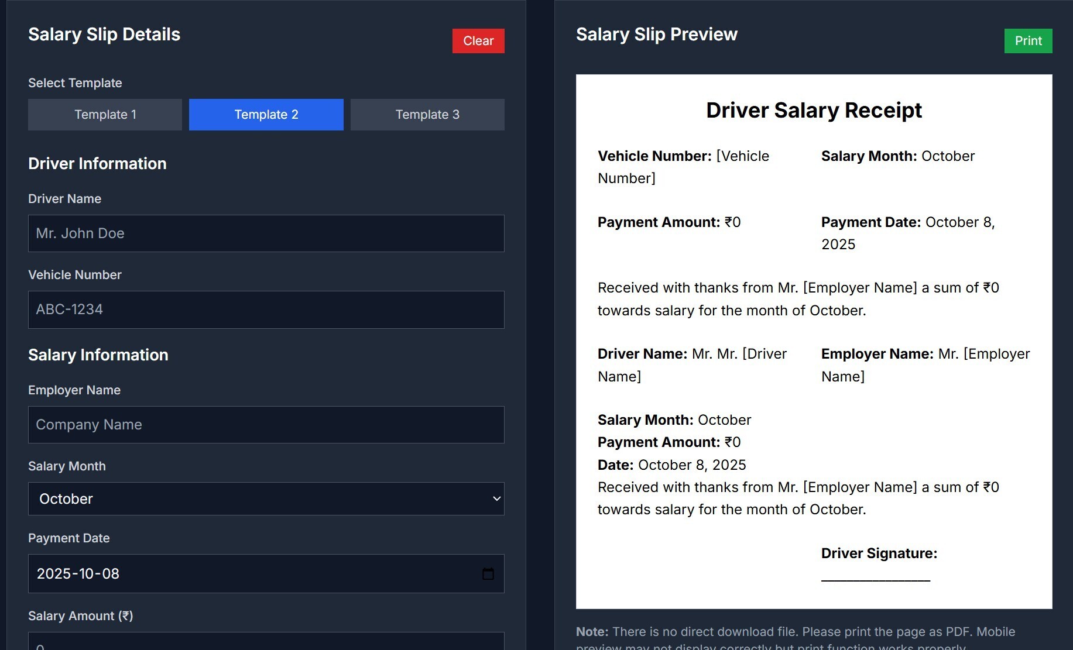Viewport: 1073px width, 650px height.
Task: Click the Driver Information section heading
Action: pos(97,164)
